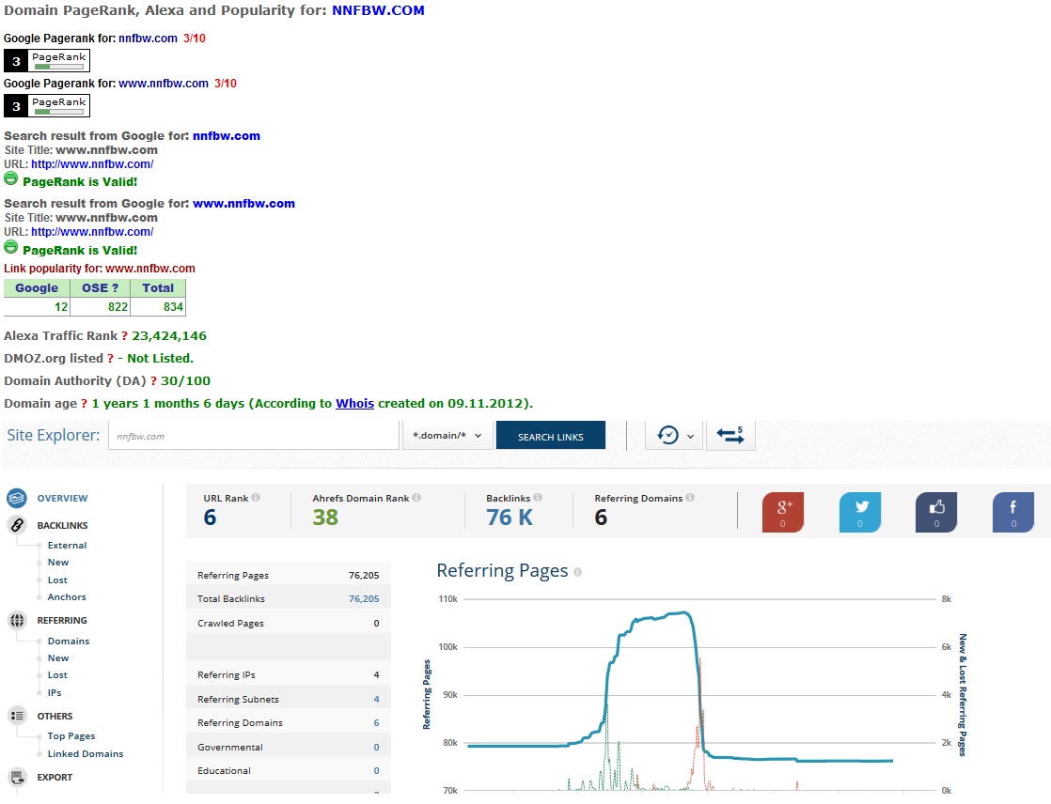
Task: Click the SEARCH LINKS button
Action: 550,435
